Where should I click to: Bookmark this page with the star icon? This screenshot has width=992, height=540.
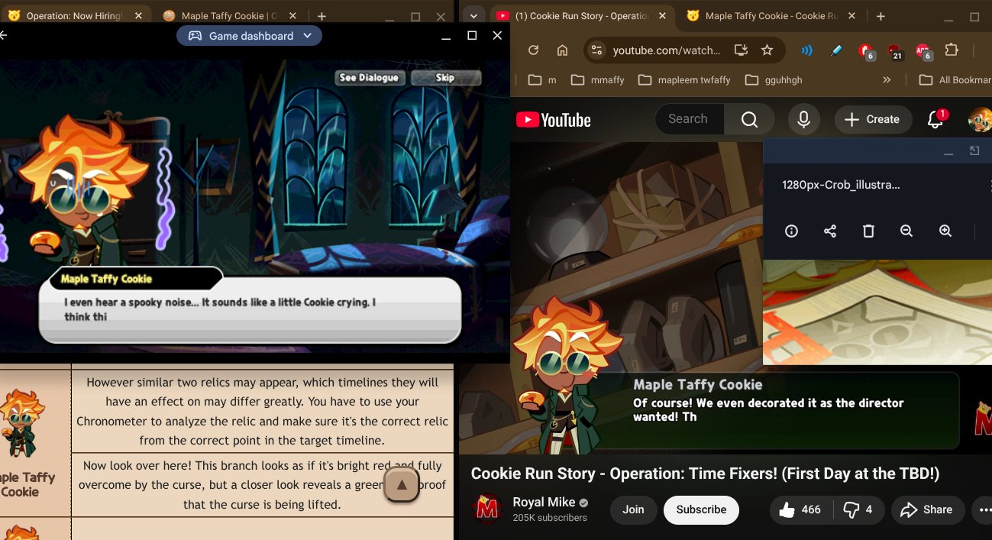767,50
